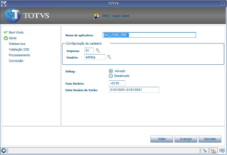The height and width of the screenshot is (155, 227).
Task: Open the Validação XSD step
Action: click(x=19, y=49)
